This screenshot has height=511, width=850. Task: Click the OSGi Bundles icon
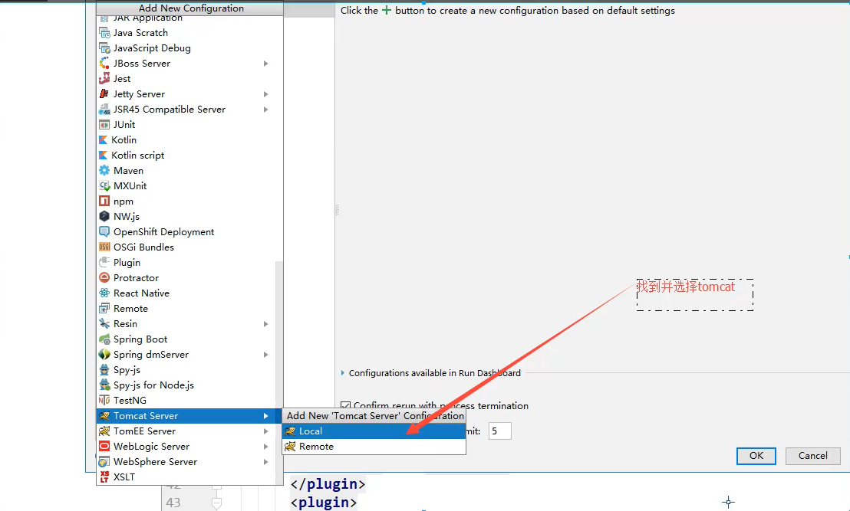[104, 247]
